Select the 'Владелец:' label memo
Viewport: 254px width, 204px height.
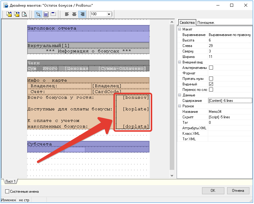coord(59,86)
